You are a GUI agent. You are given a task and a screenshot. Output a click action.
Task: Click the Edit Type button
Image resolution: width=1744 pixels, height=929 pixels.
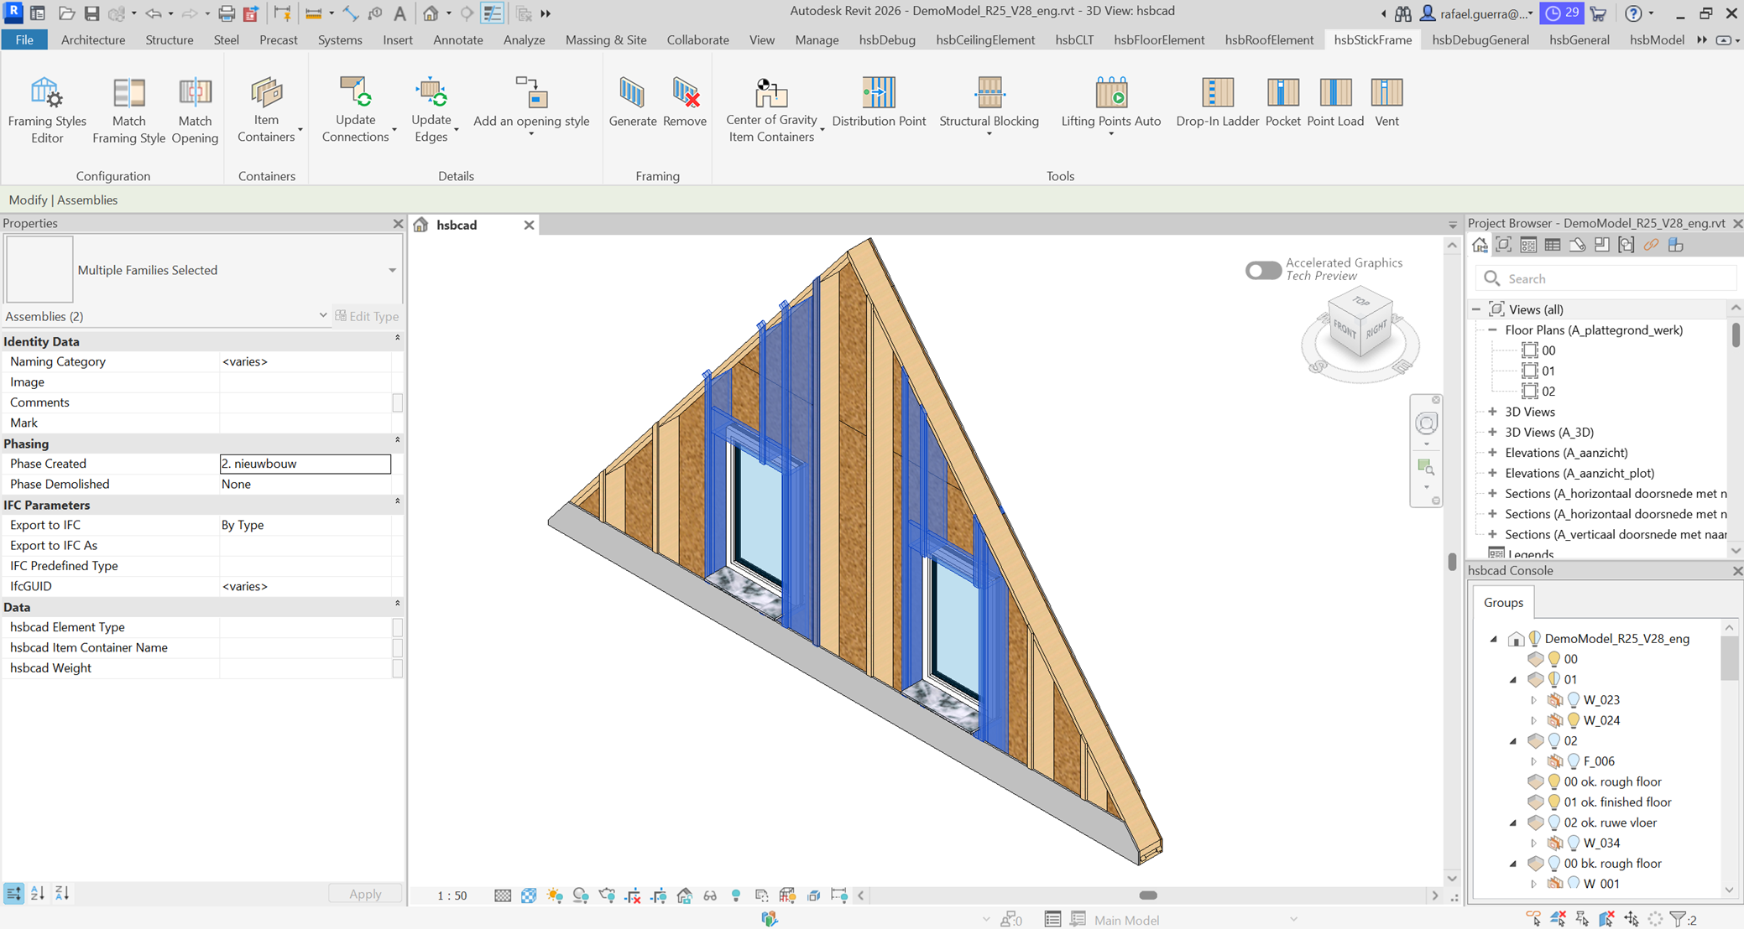(367, 316)
